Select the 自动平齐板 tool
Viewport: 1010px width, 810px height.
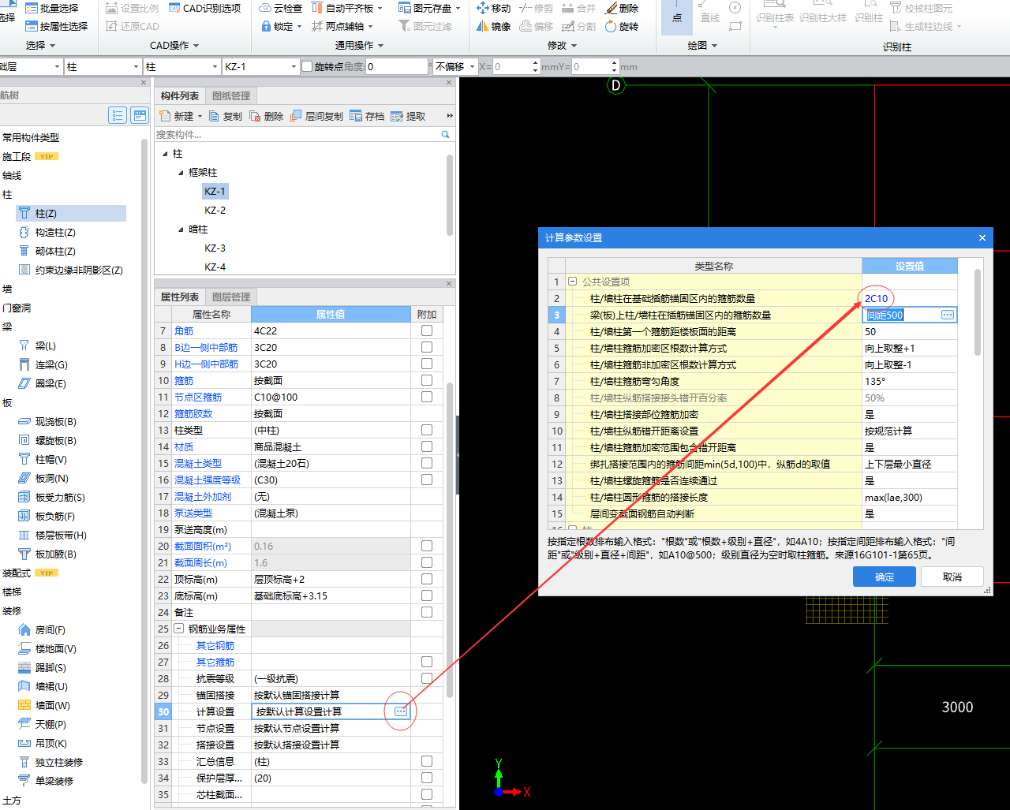coord(346,8)
